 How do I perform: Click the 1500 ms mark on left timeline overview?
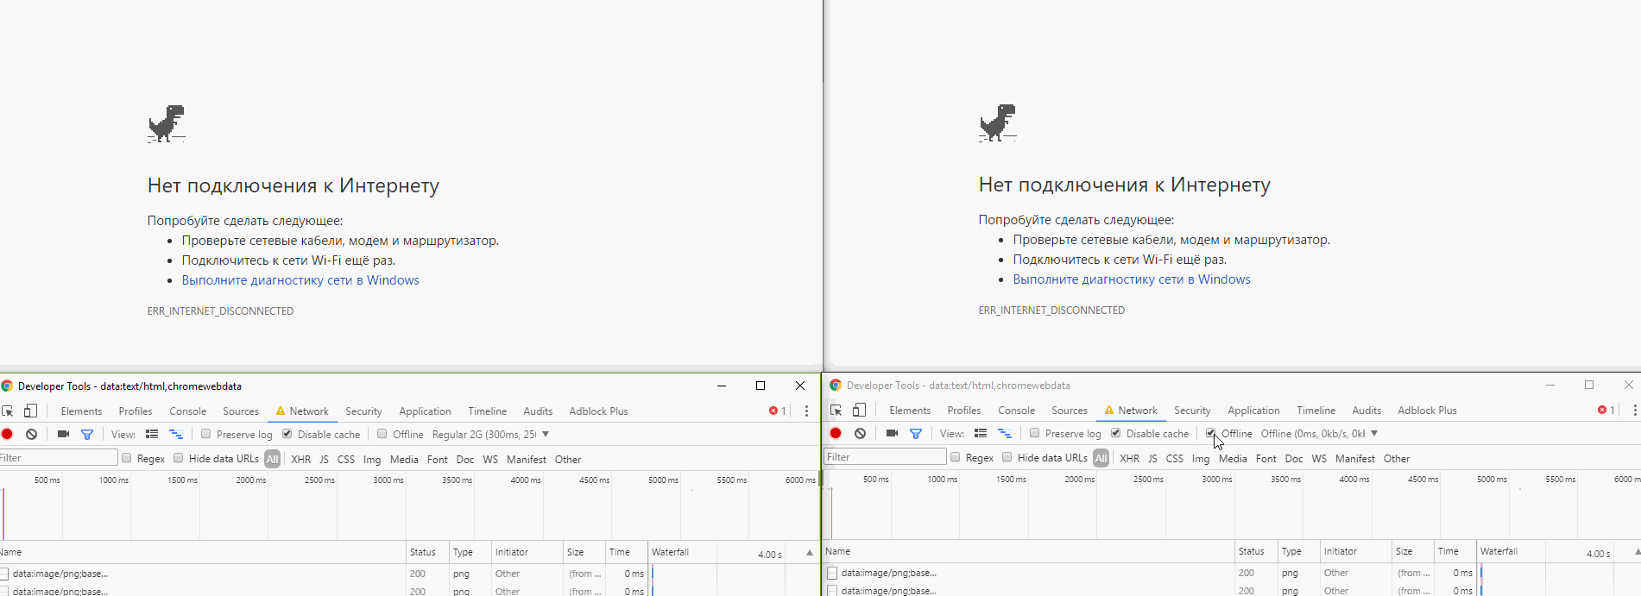182,480
